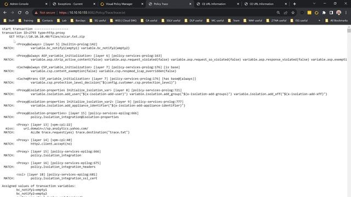Open the SG useful bookmark folder
The height and width of the screenshot is (197, 351).
tap(98, 21)
